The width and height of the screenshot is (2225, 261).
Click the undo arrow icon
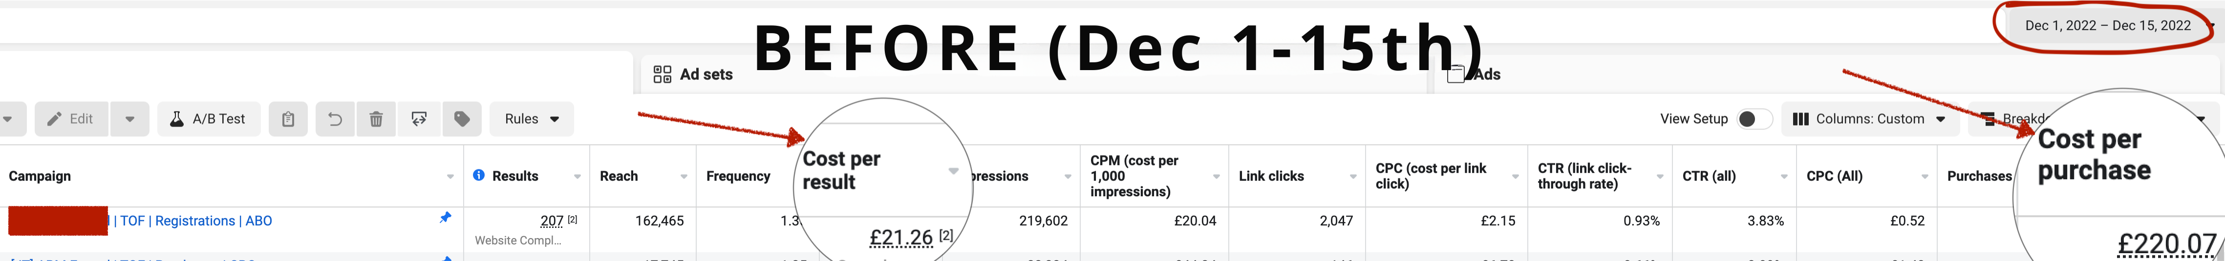click(x=334, y=119)
